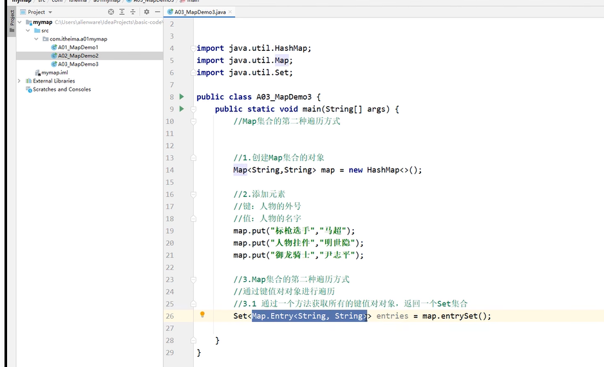Click run arrow beside class A03_MapDemo3 line
The image size is (604, 367).
click(182, 97)
